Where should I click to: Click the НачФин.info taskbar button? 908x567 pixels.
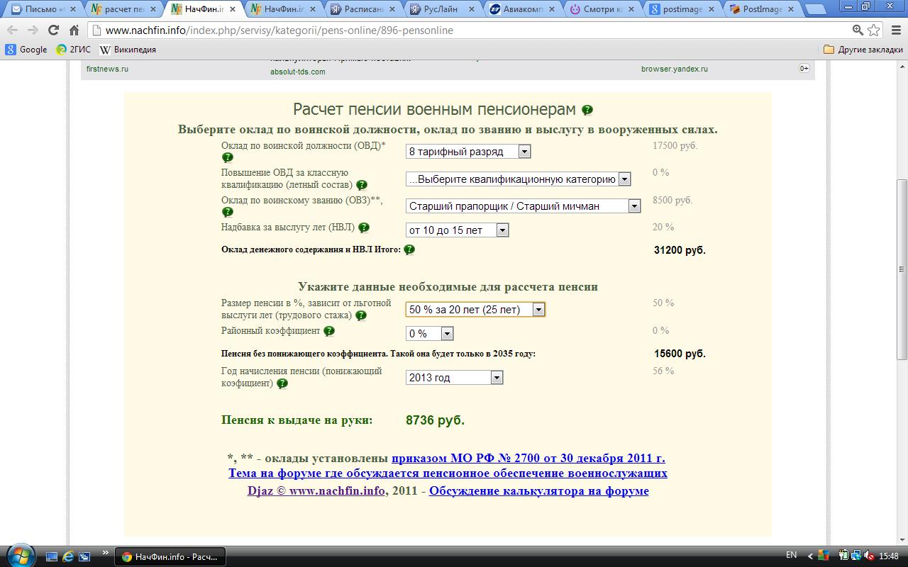tap(170, 556)
